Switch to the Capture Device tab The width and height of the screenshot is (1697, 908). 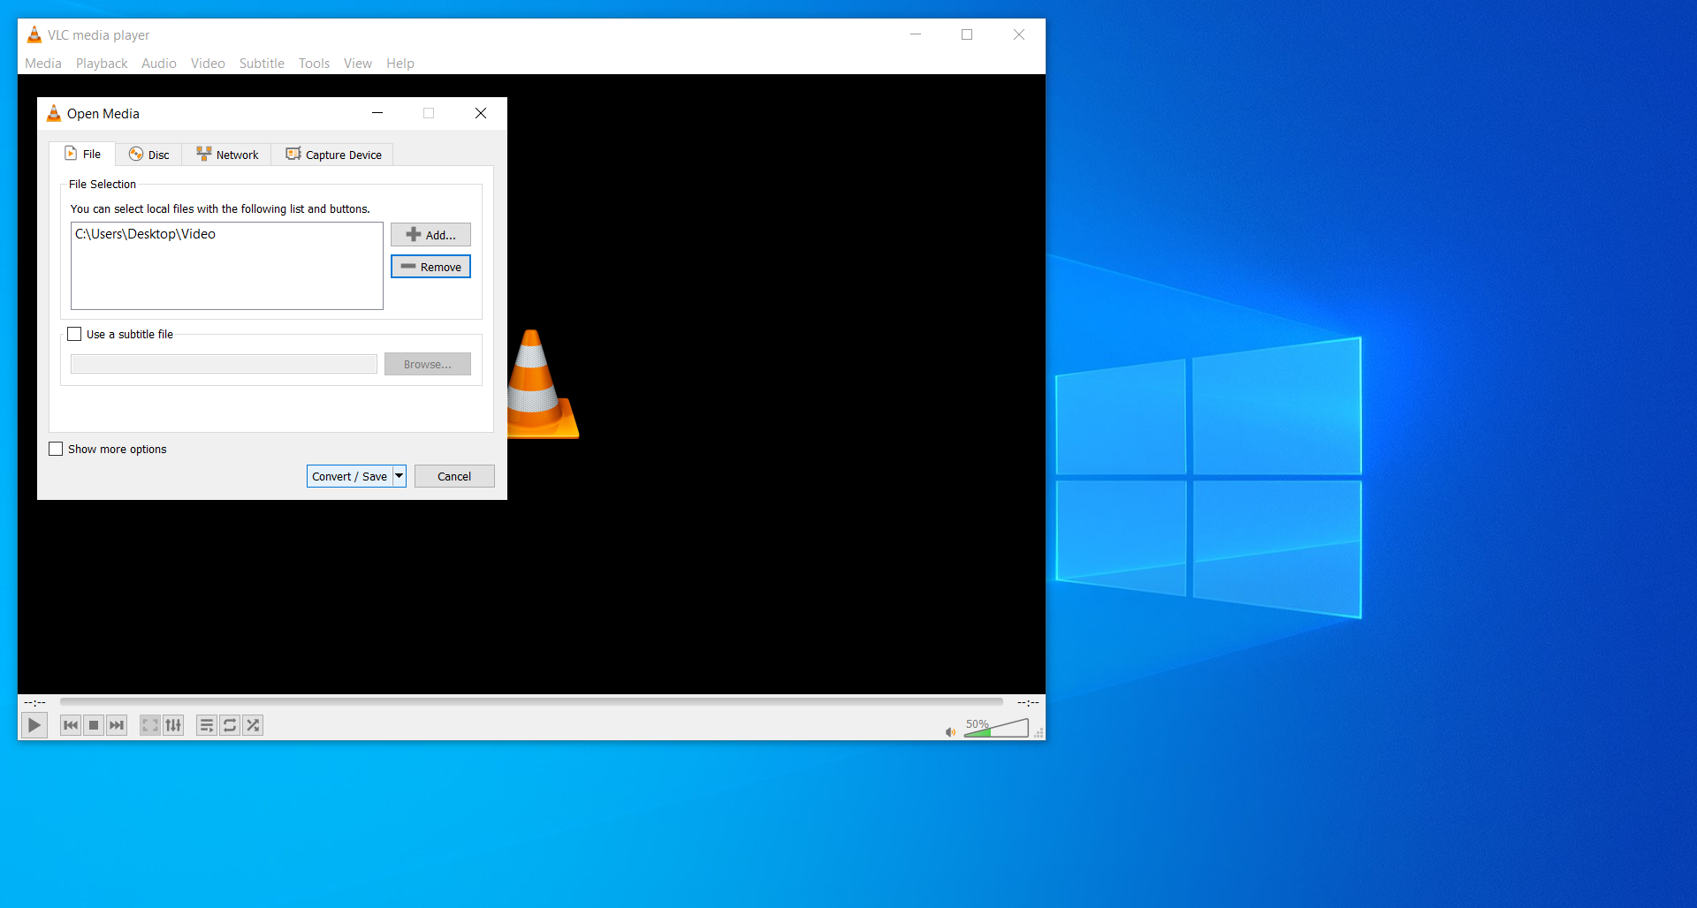333,155
